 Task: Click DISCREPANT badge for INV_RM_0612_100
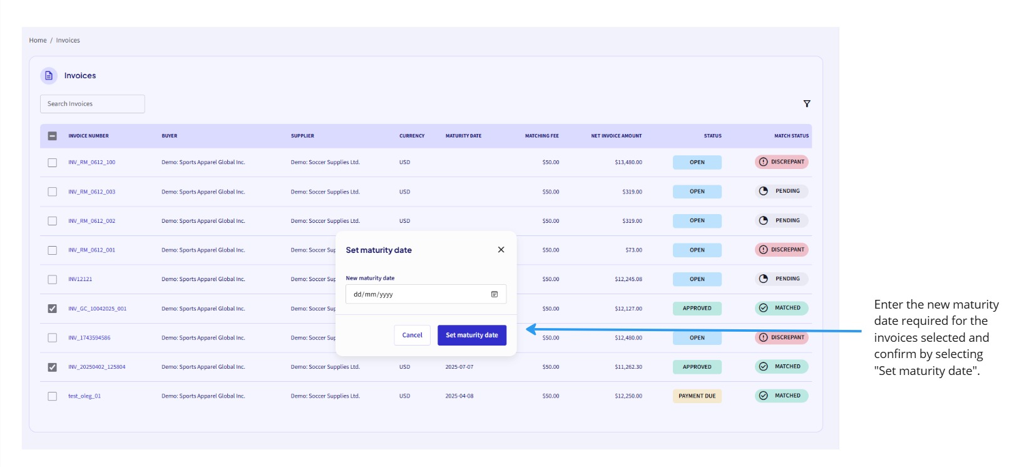(782, 162)
